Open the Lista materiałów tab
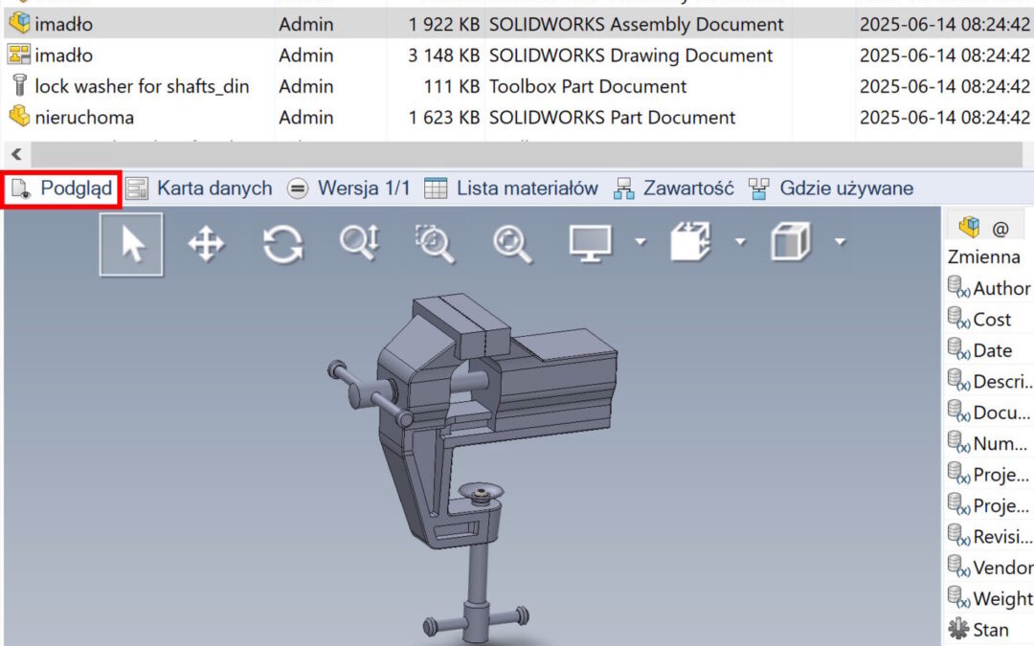 pos(512,189)
